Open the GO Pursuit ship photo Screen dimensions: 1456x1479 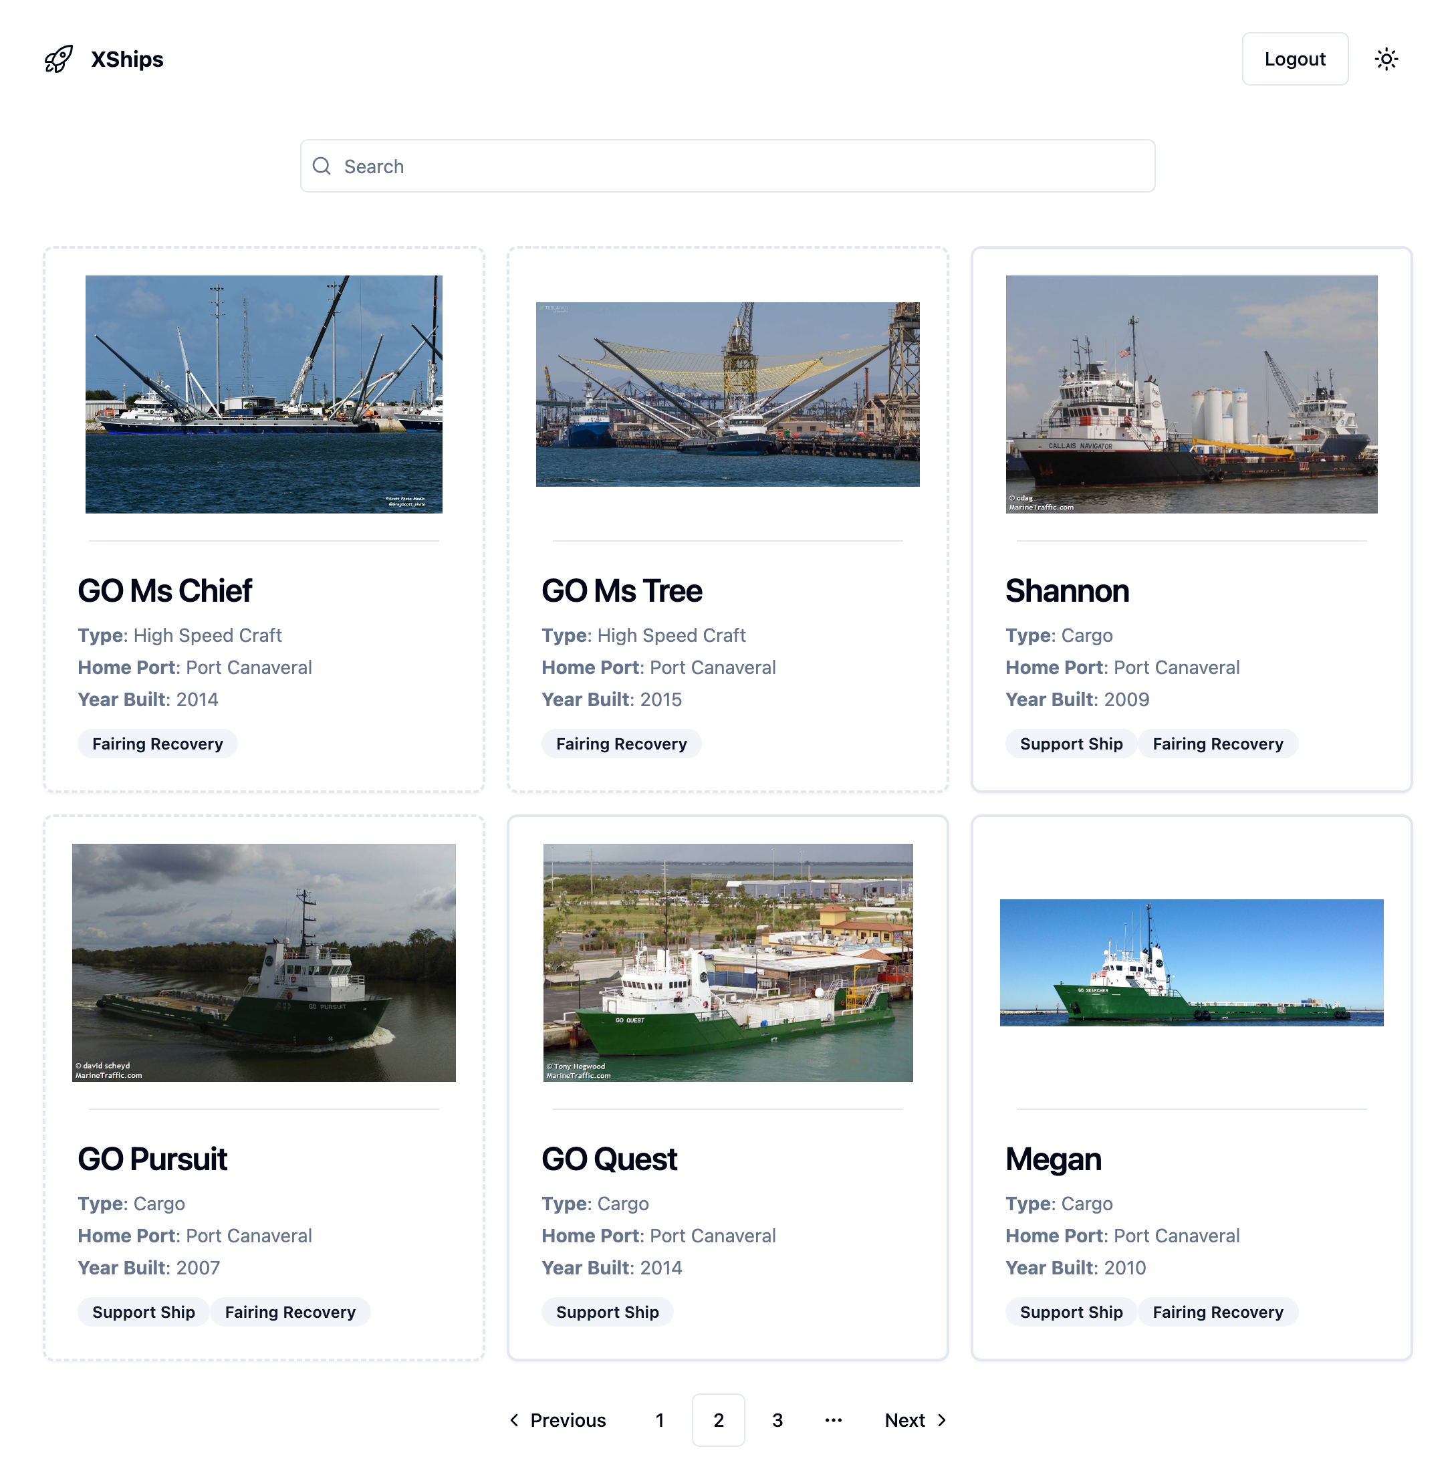point(263,962)
